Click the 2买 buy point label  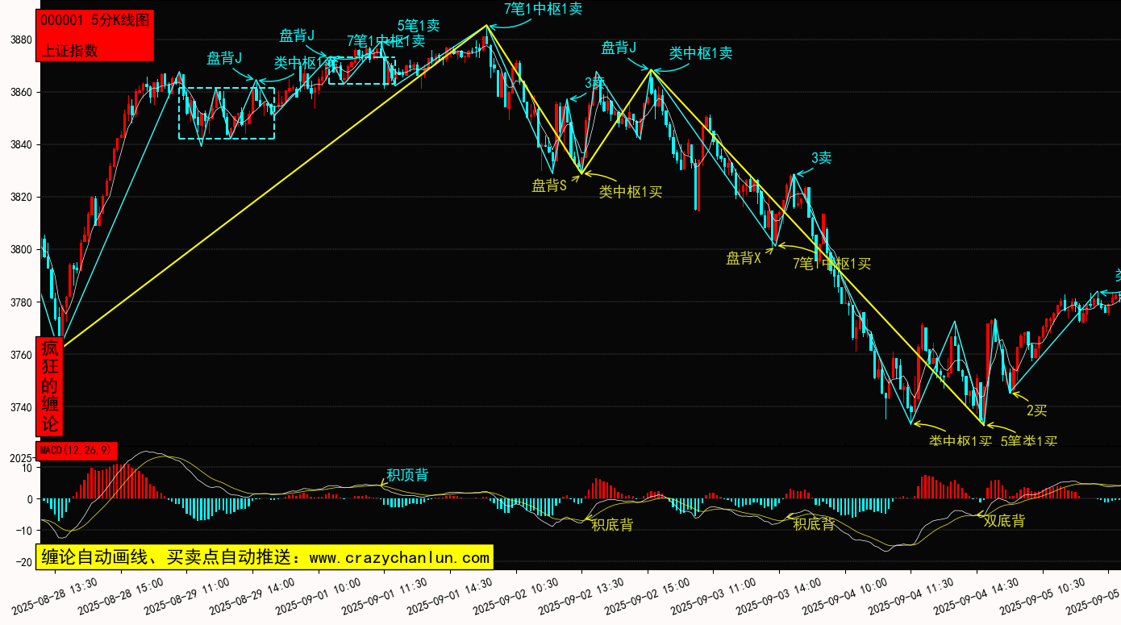click(1036, 410)
